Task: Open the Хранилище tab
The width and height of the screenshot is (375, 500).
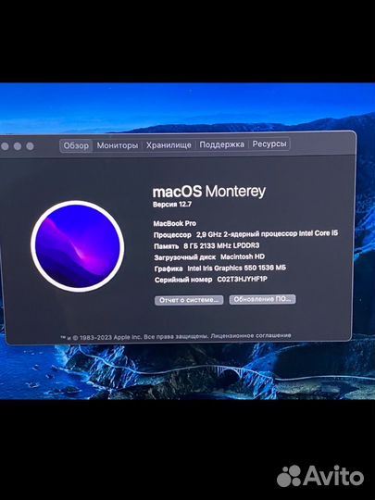Action: coord(169,145)
